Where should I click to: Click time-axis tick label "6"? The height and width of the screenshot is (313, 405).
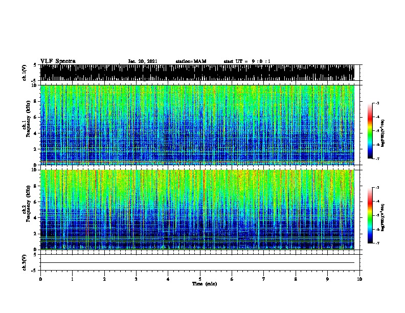click(232, 279)
